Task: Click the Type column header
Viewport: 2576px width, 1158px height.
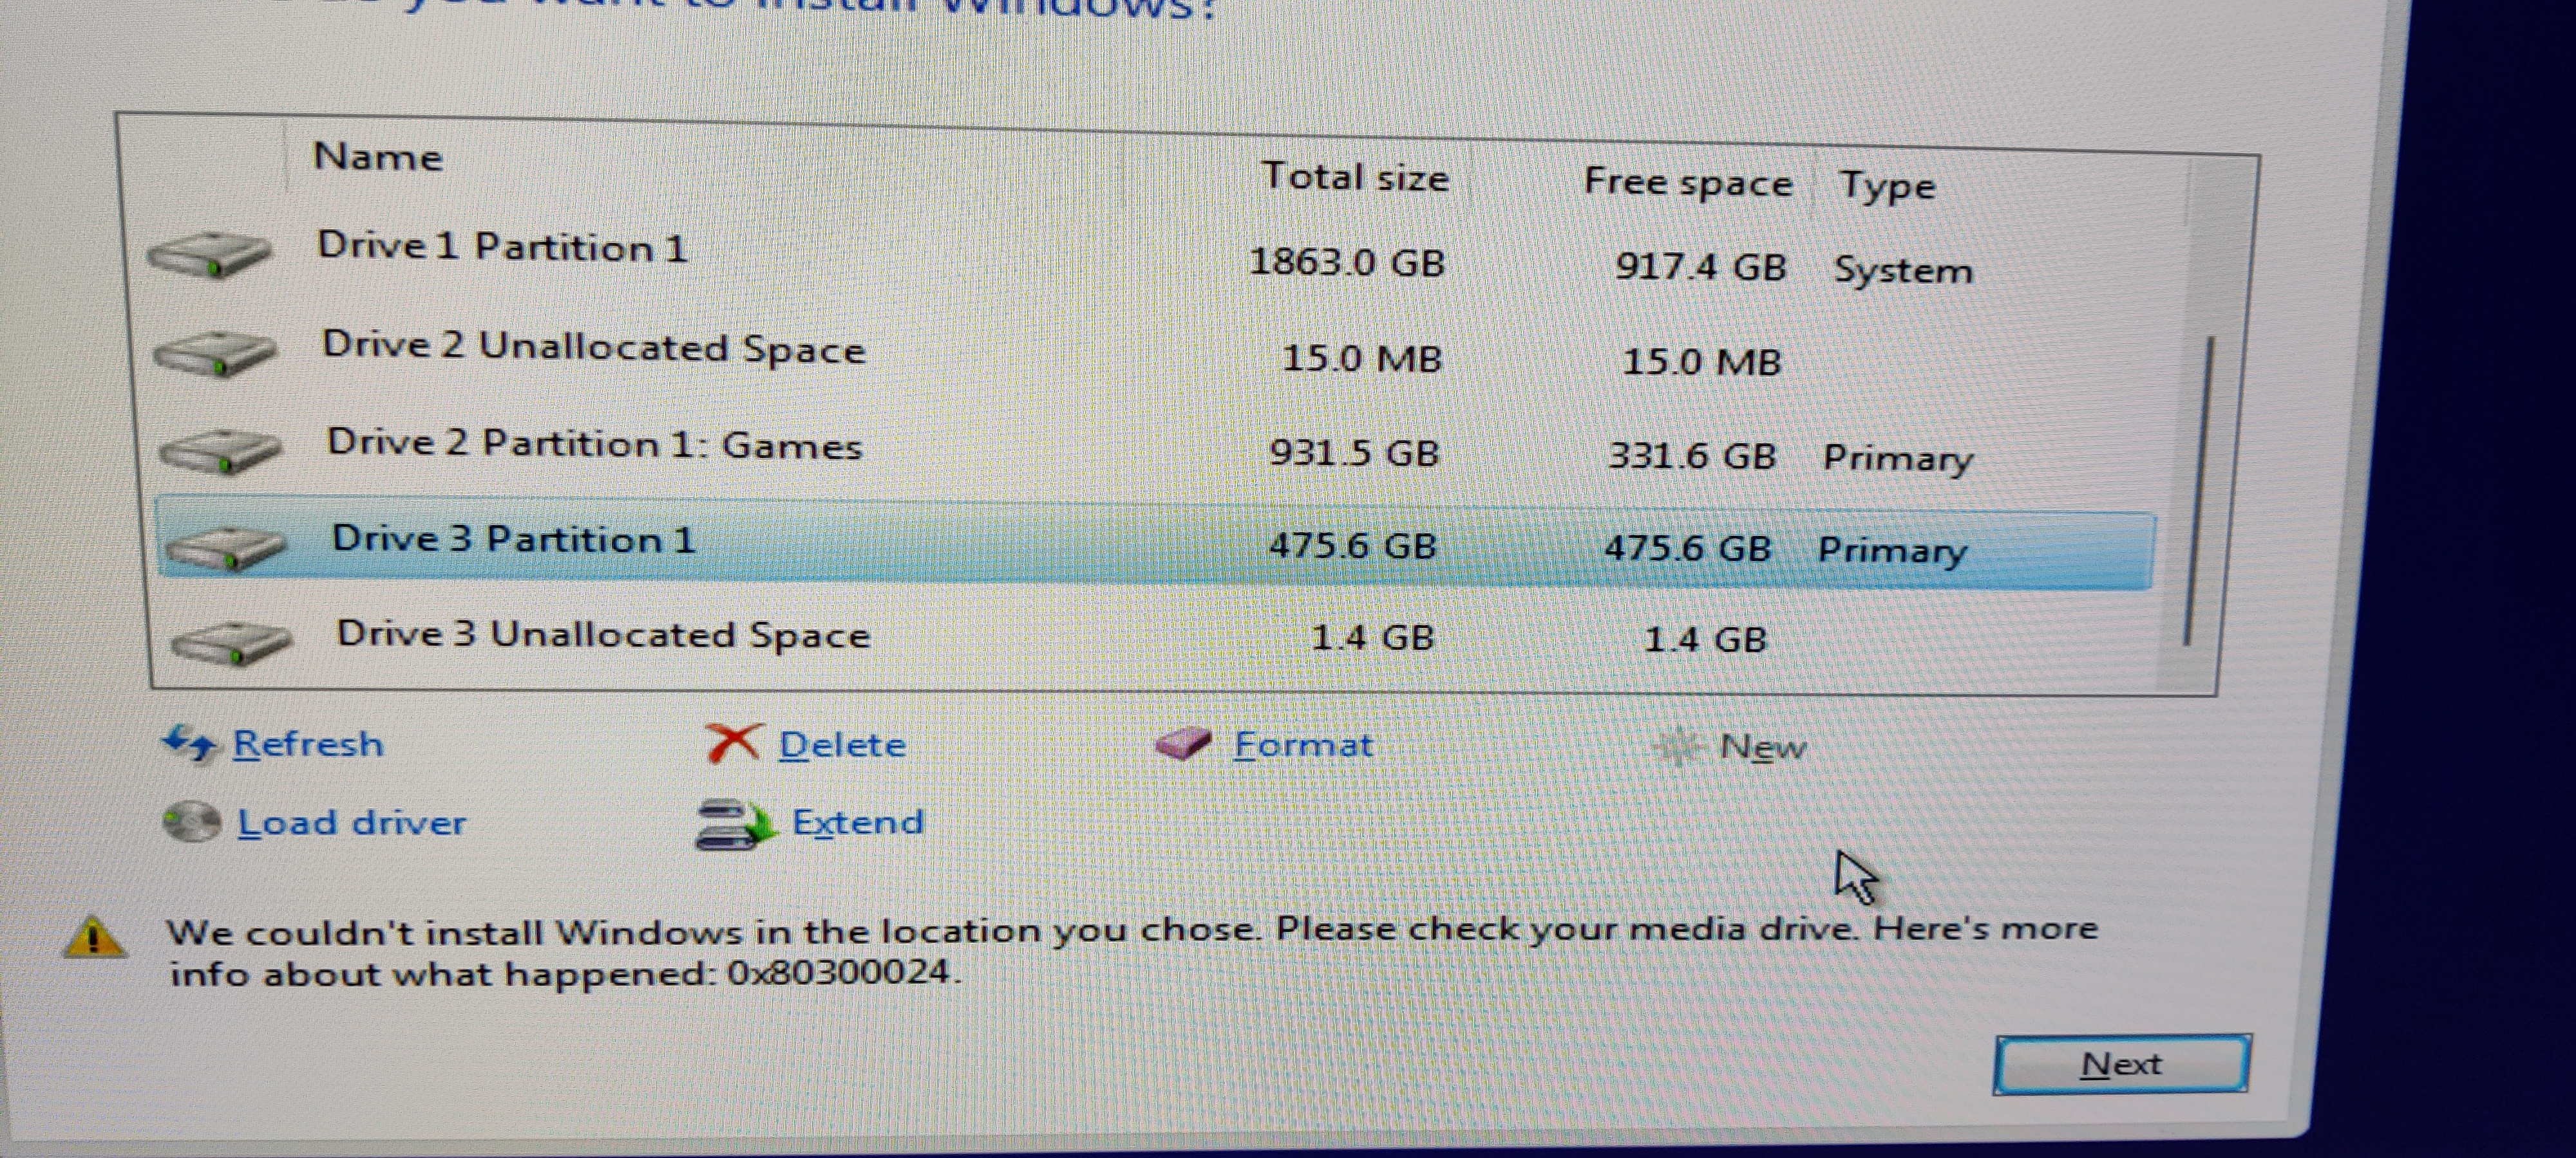Action: 1888,187
